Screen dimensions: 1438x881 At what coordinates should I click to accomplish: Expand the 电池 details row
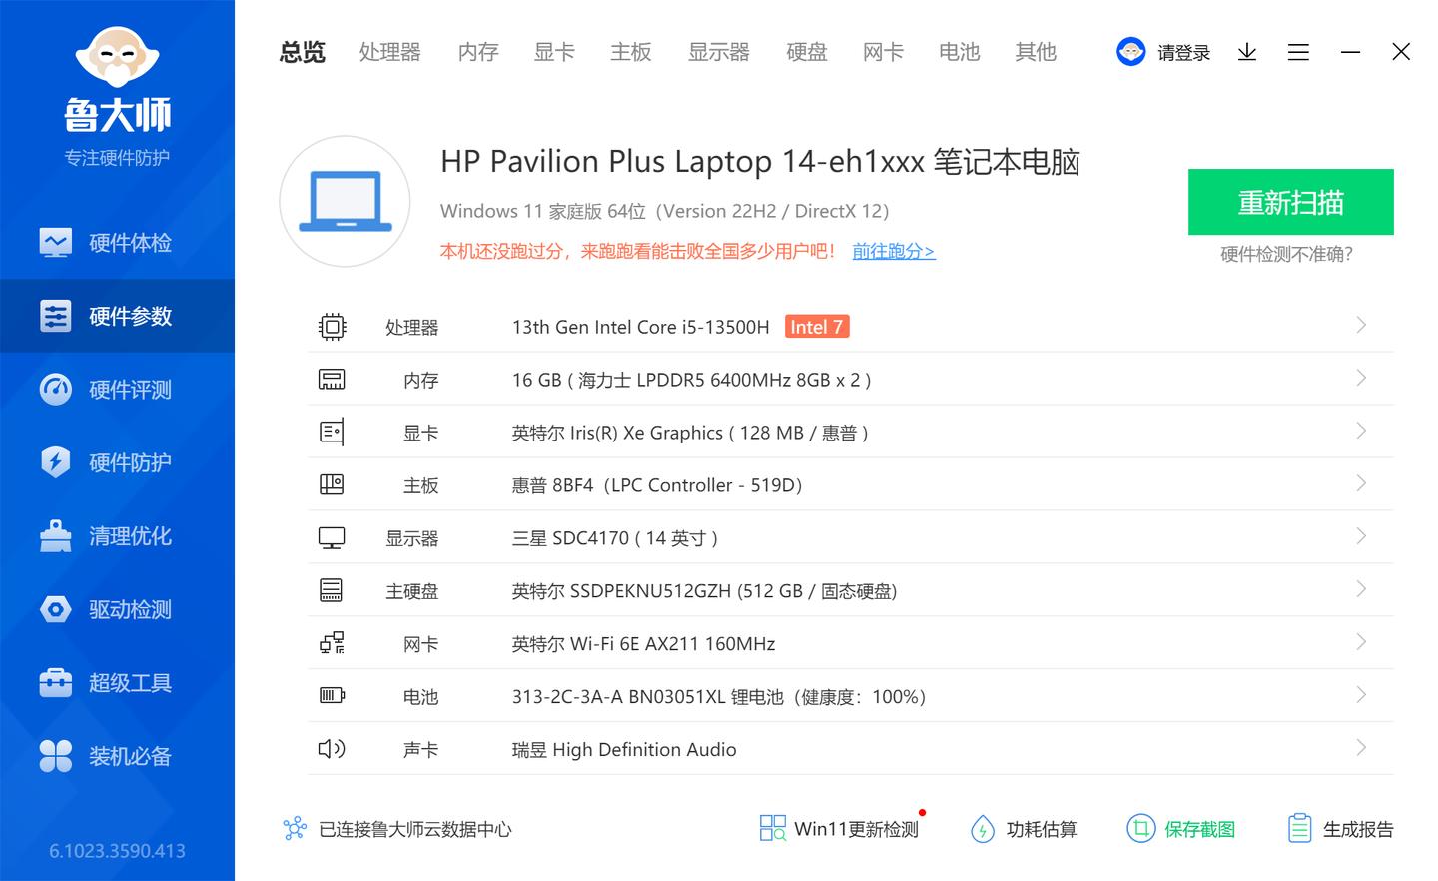1360,694
